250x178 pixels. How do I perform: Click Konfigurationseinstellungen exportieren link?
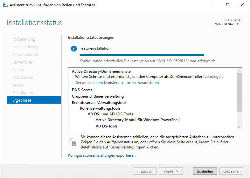click(x=102, y=155)
